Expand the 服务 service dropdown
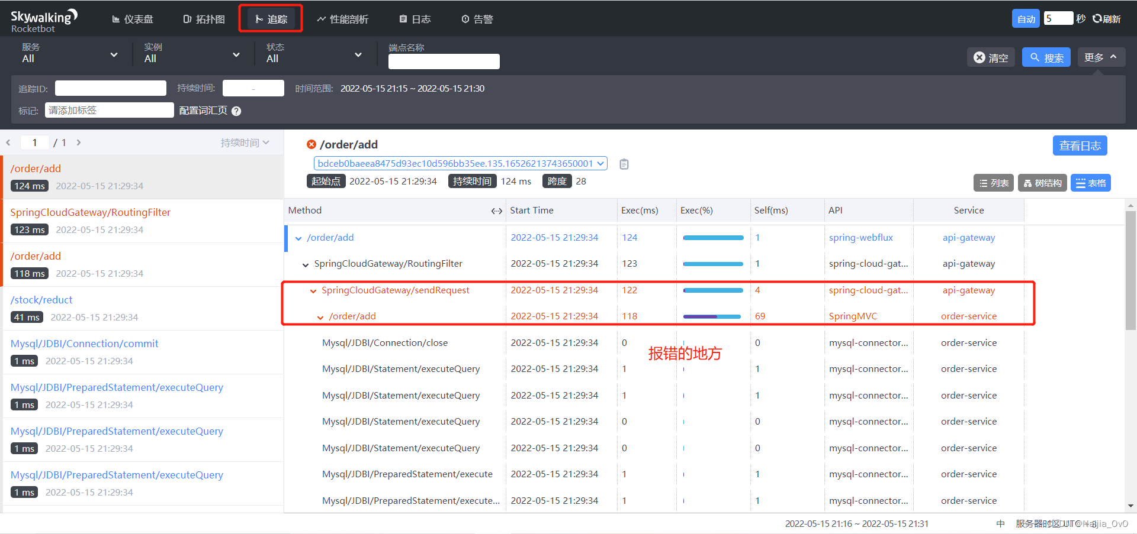 coord(70,53)
